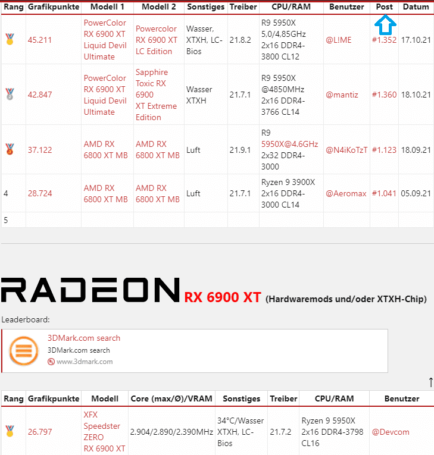Open user profile @L!ME
Image resolution: width=434 pixels, height=455 pixels.
click(x=338, y=40)
